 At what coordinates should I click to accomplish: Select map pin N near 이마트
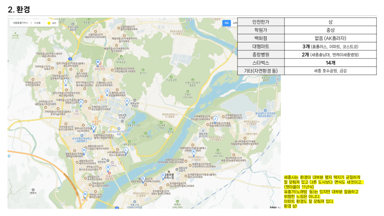pyautogui.click(x=85, y=195)
